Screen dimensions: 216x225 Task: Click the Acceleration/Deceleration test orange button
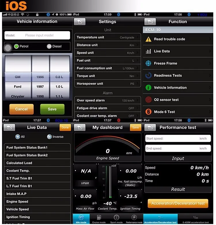coord(178,203)
